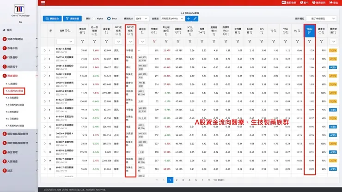Click the filter funnel under 近一日報酬 column
The width and height of the screenshot is (342, 192).
[x=94, y=41]
